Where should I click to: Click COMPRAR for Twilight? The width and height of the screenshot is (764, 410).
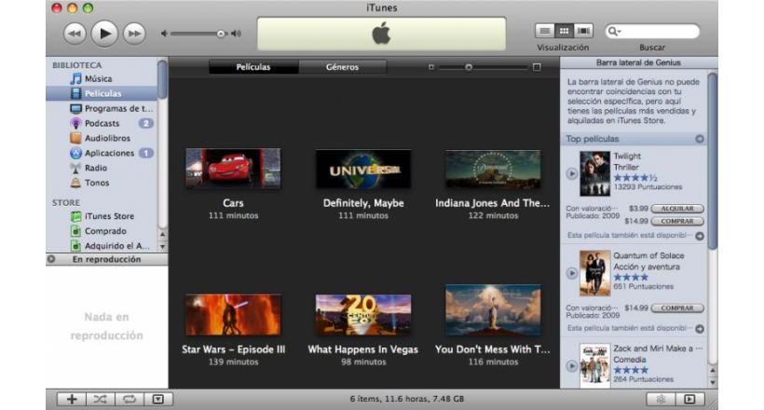point(677,222)
